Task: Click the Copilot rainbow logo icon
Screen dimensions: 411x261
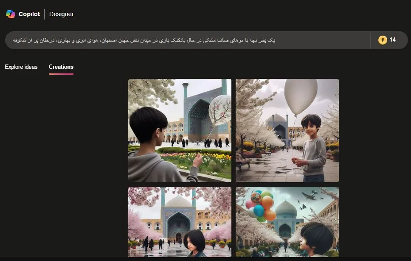Action: [11, 14]
